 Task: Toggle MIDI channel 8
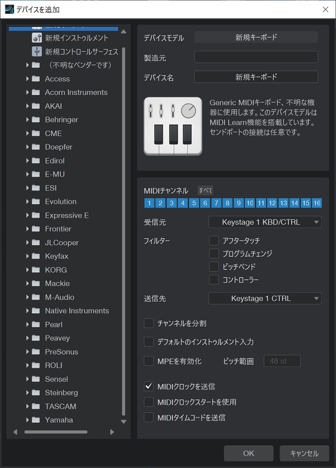227,203
